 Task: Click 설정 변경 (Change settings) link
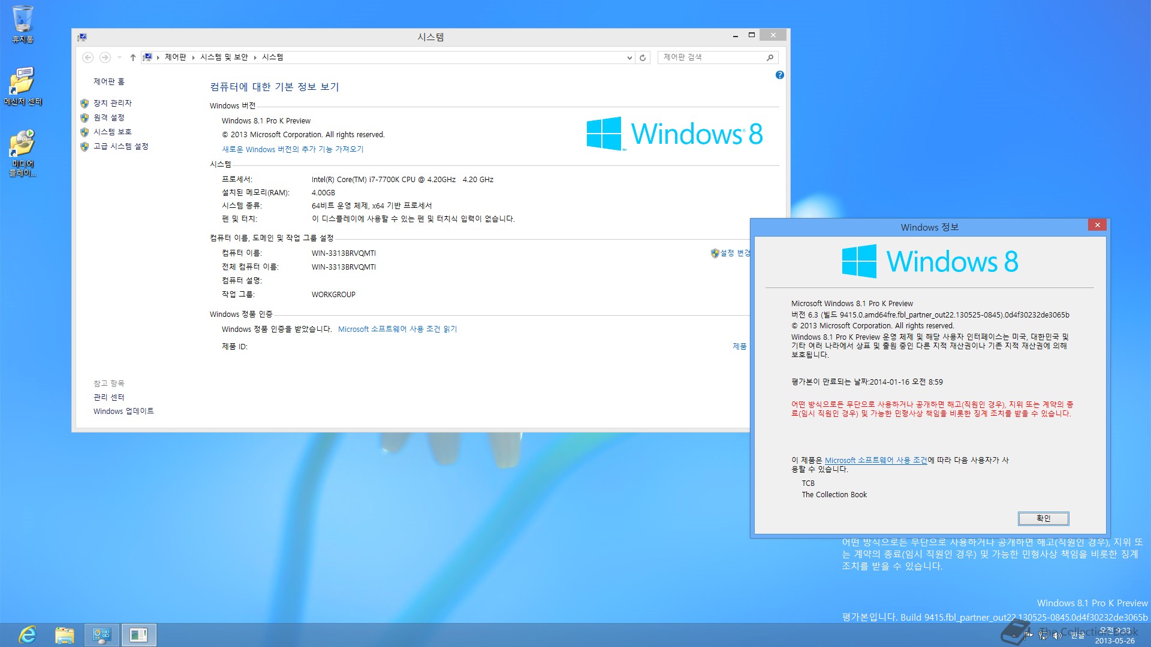click(734, 253)
